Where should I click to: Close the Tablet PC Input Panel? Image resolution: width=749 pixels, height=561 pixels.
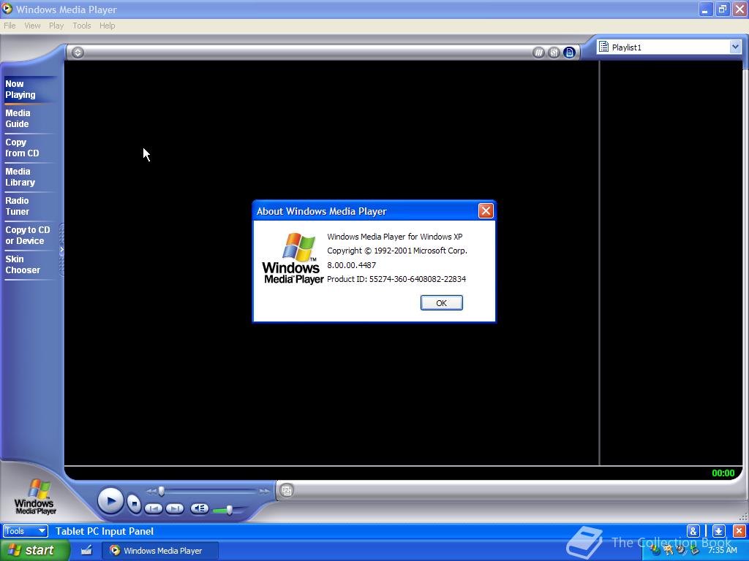coord(739,531)
